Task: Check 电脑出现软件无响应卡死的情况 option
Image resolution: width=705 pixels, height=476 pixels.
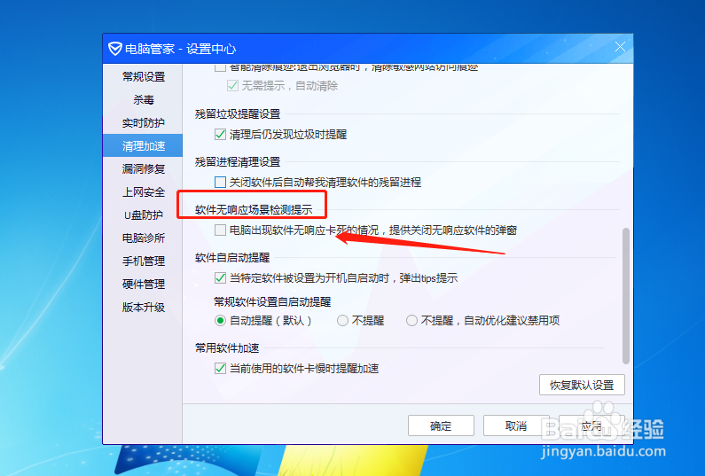Action: click(x=220, y=230)
